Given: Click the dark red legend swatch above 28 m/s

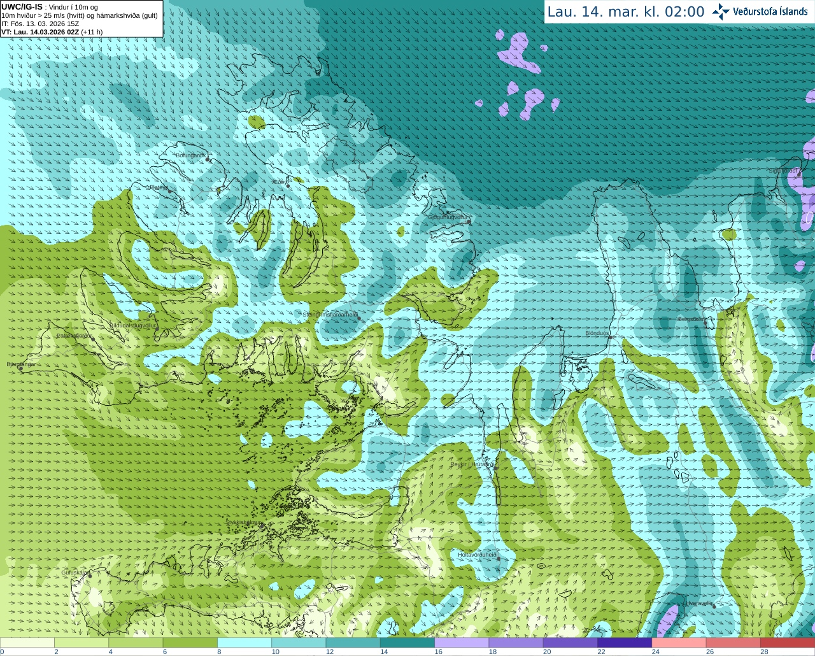Looking at the screenshot, I should coord(788,643).
